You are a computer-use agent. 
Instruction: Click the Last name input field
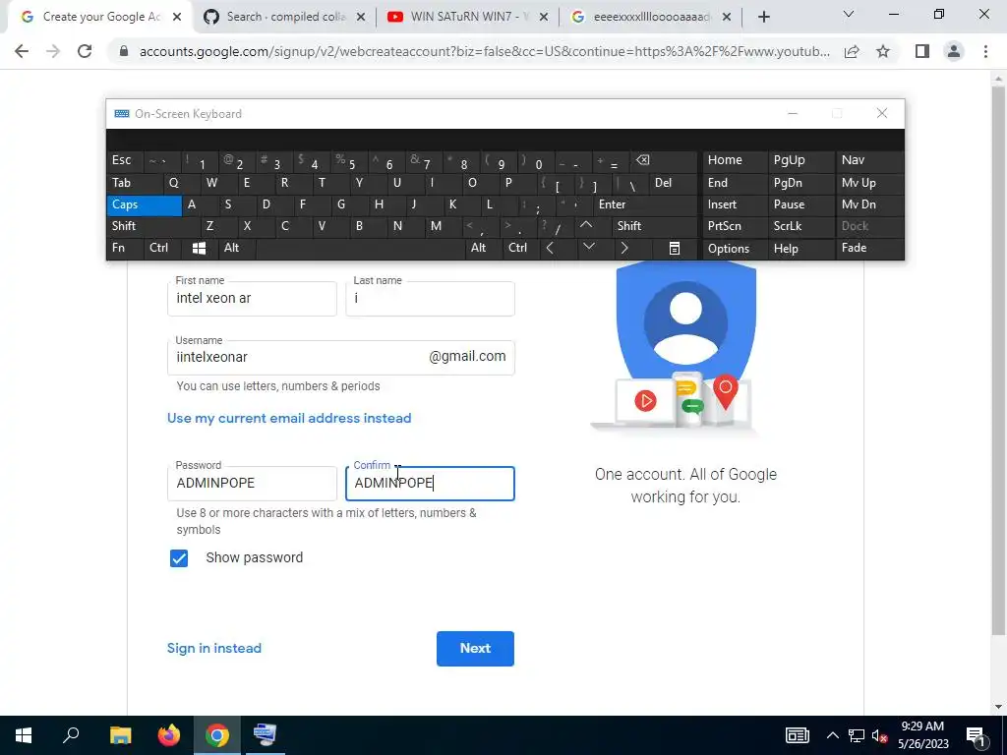(430, 299)
